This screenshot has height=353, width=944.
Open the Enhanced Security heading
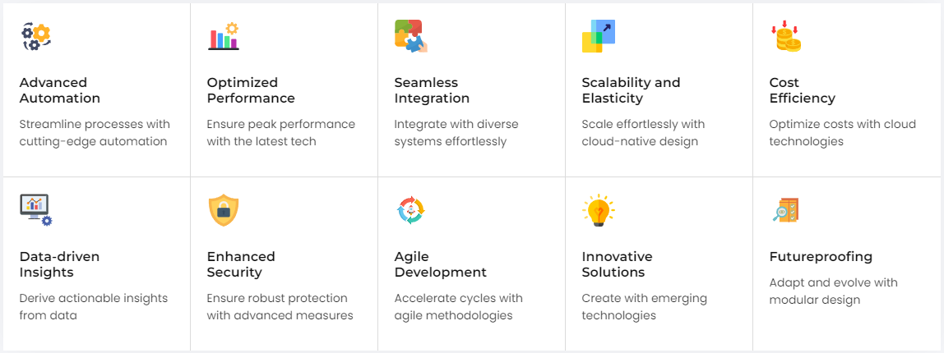pos(241,264)
